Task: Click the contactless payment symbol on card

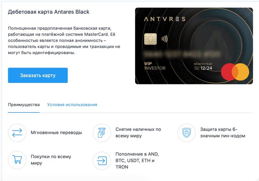Action: tap(165, 38)
